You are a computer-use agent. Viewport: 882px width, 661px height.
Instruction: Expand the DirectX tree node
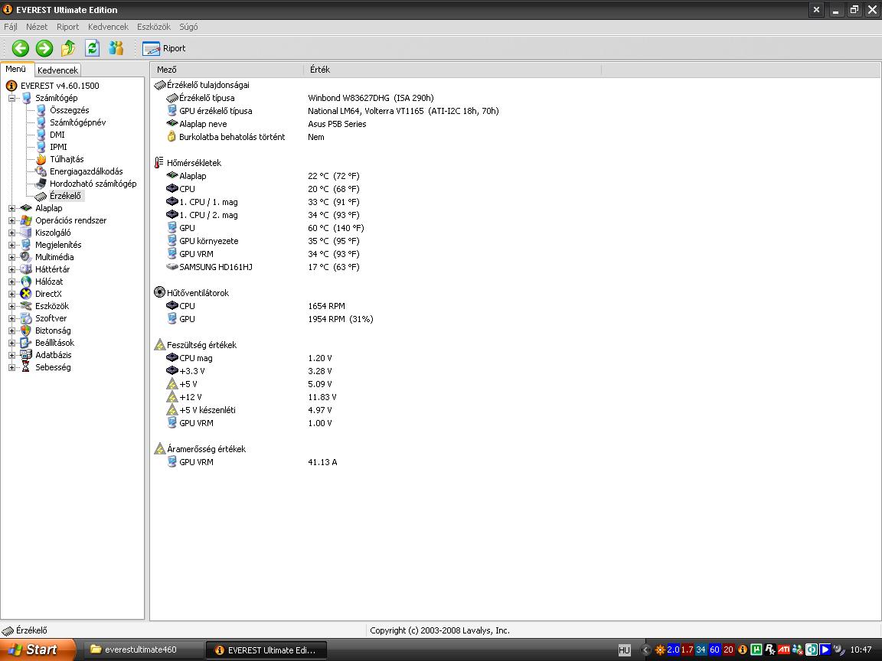point(11,294)
